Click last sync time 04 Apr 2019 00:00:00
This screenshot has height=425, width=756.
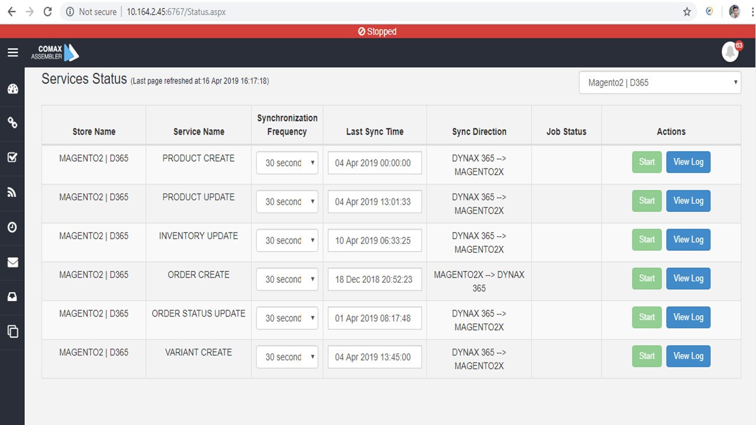point(375,163)
